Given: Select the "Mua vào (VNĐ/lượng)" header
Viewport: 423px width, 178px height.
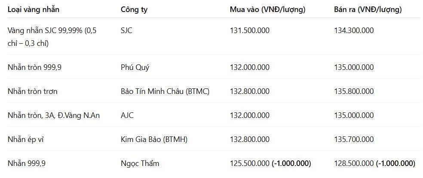Looking at the screenshot, I should (x=267, y=9).
